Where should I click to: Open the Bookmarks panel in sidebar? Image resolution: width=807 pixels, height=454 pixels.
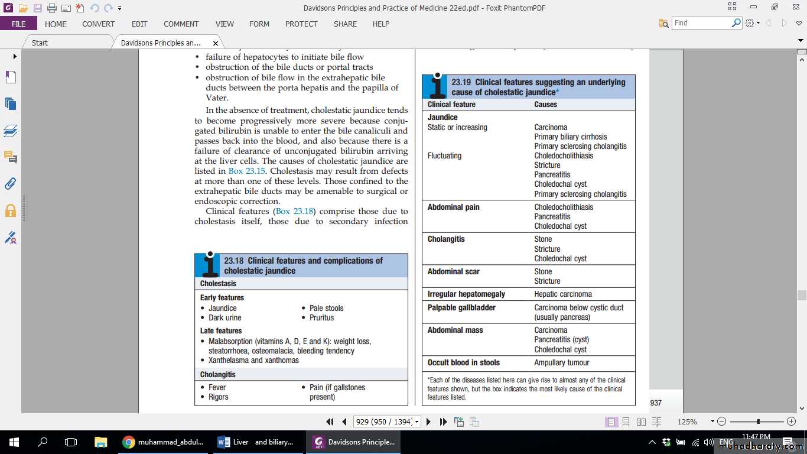tap(11, 77)
